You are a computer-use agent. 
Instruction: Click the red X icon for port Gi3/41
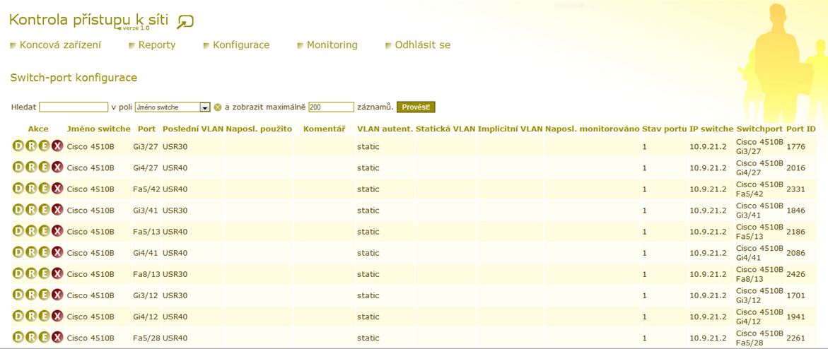57,210
